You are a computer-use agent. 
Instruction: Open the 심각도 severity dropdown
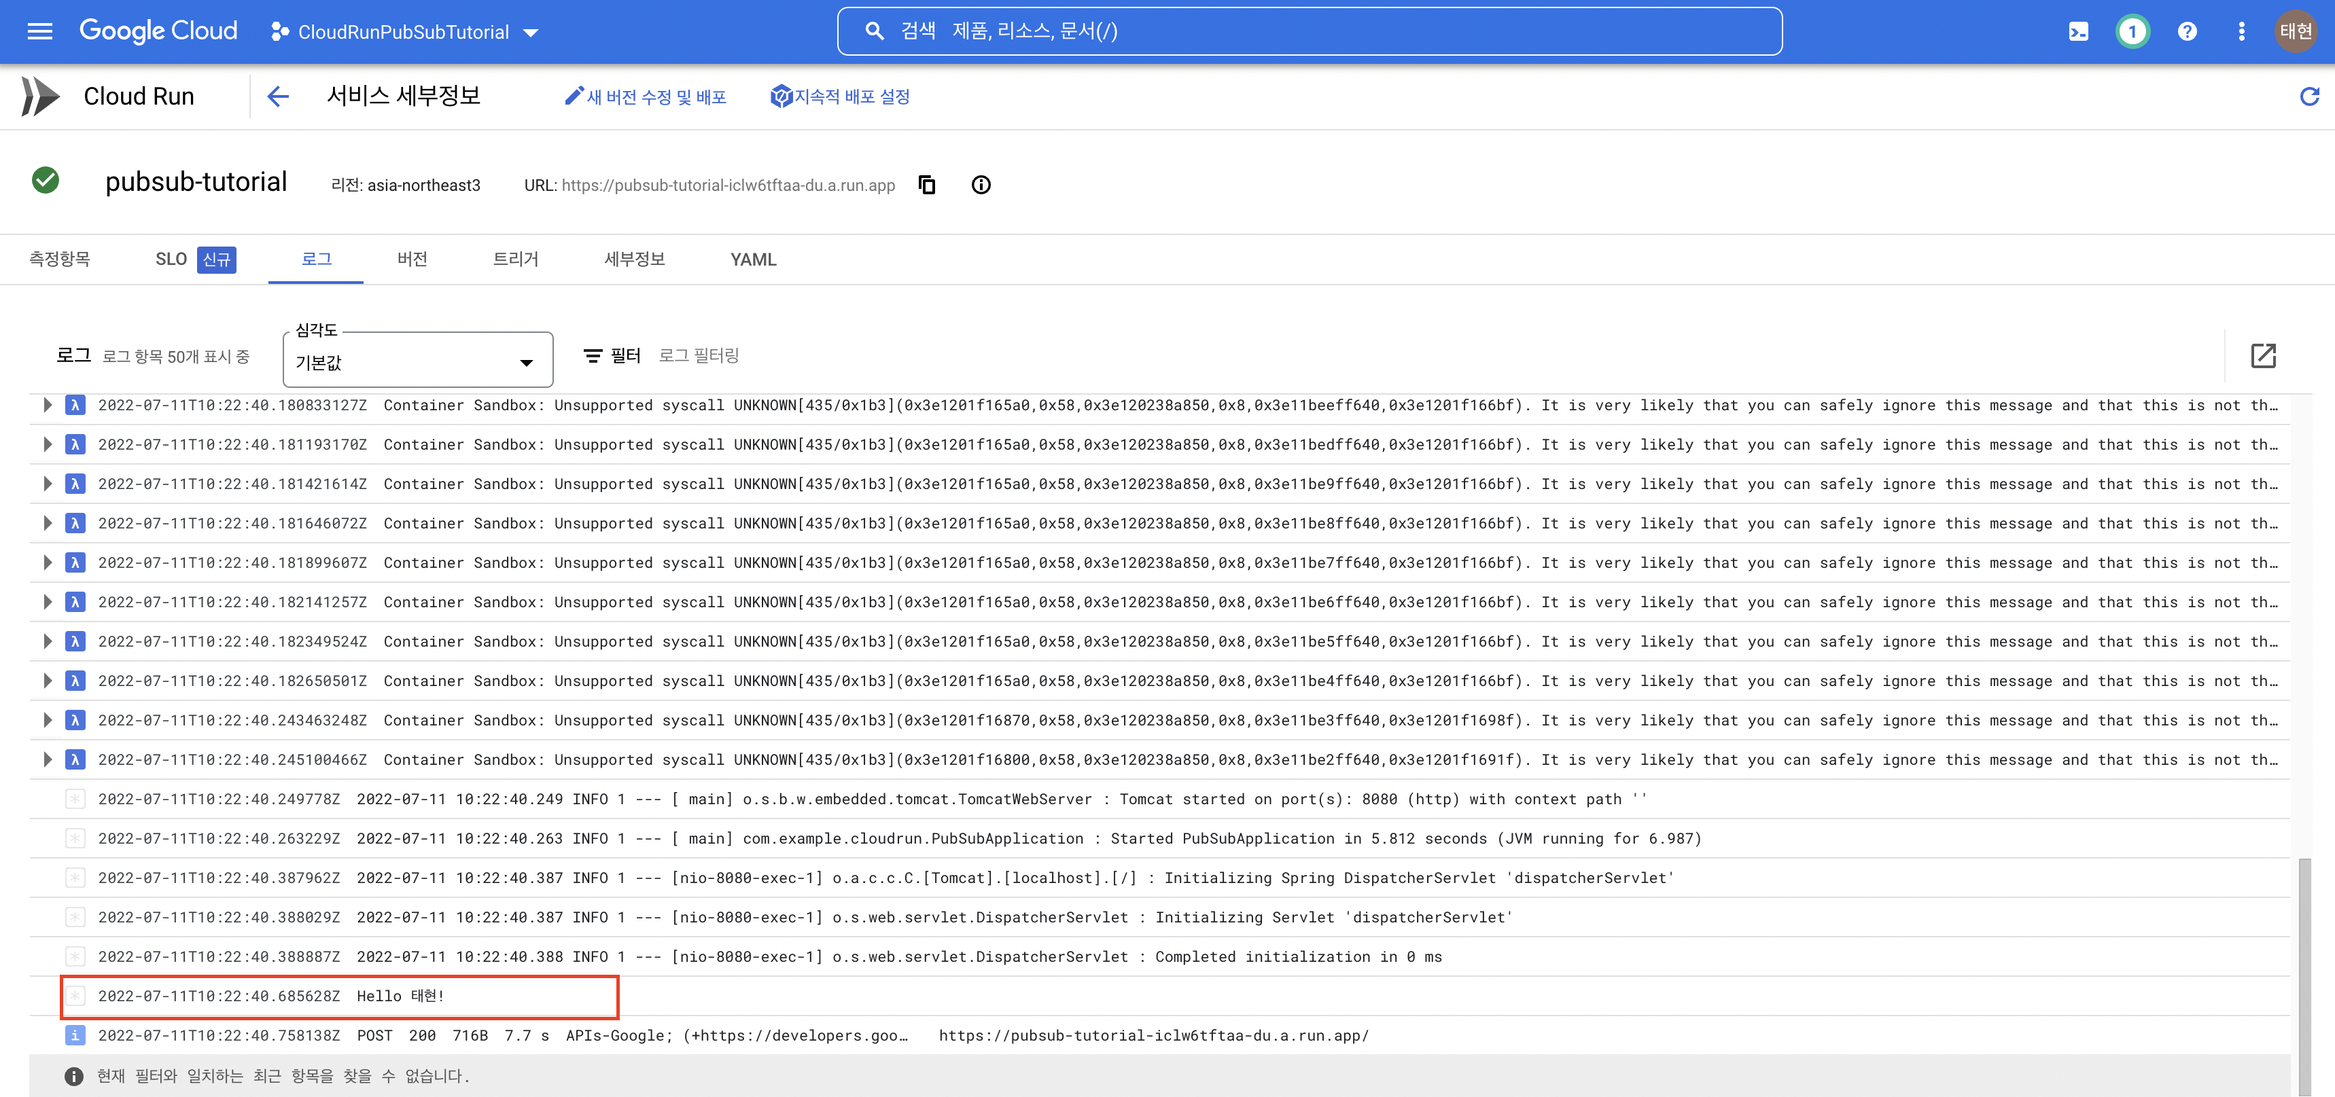coord(417,362)
